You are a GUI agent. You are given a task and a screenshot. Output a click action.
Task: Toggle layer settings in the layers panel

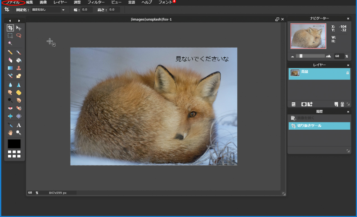tap(293, 104)
